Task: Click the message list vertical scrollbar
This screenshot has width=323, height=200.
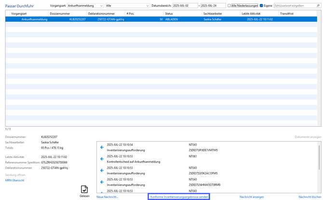Action: (319, 158)
